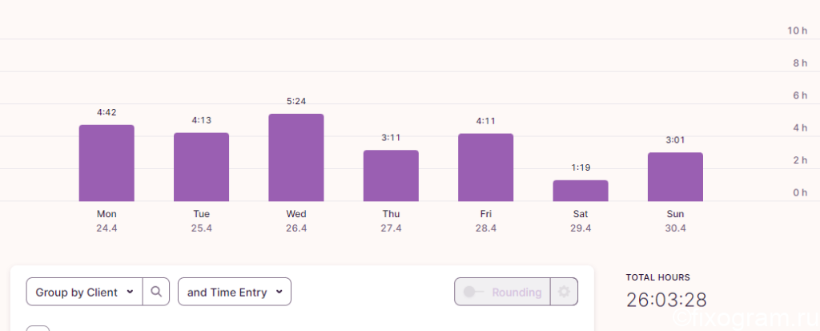This screenshot has height=331, width=820.
Task: Select the Monday 4:42 bar
Action: [107, 163]
